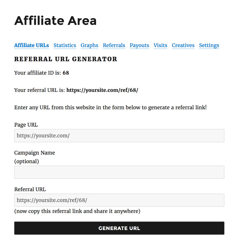Click the Campaign Name text field

pyautogui.click(x=119, y=172)
